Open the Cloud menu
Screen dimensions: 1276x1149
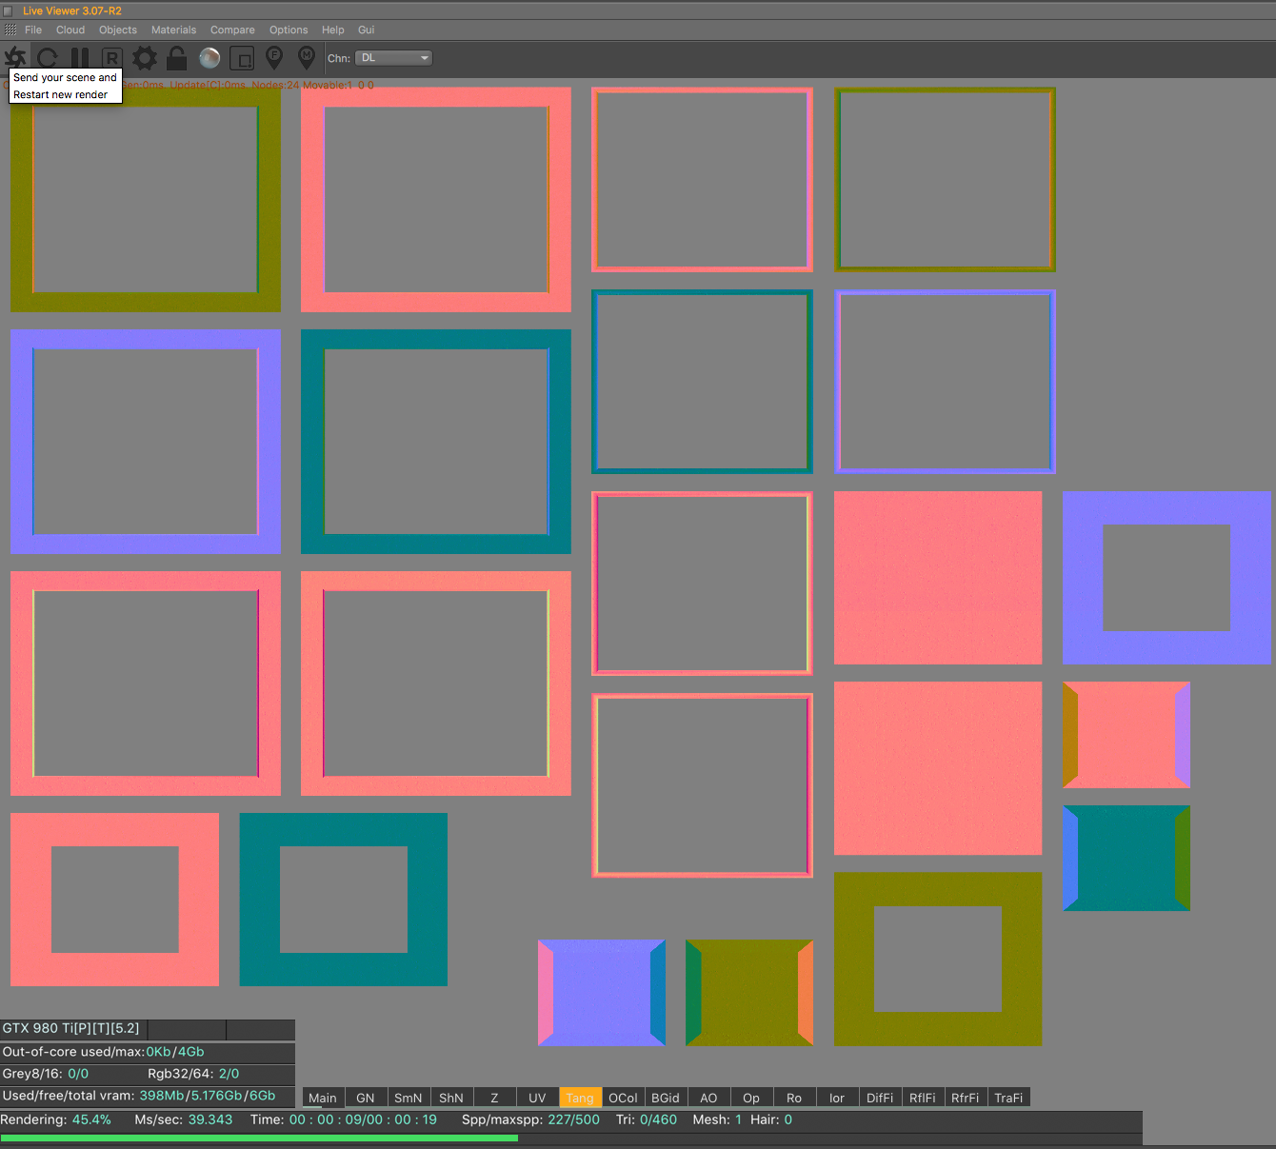(70, 30)
